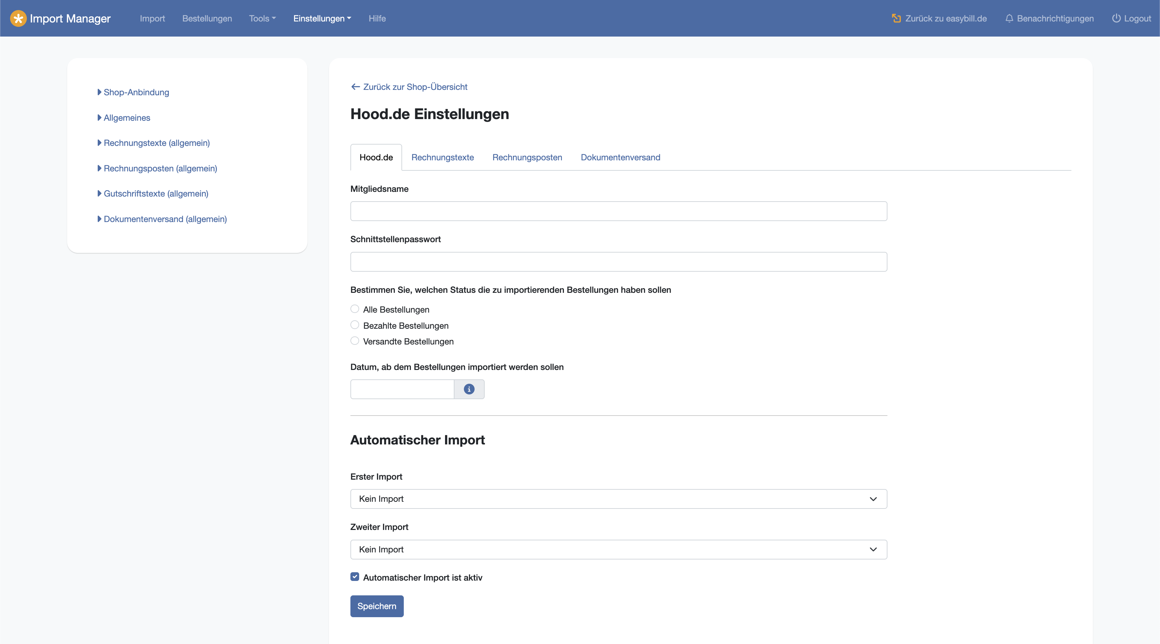This screenshot has height=644, width=1160.
Task: Expand triangle next to Gutschriftstexte (allgemein)
Action: pyautogui.click(x=99, y=194)
